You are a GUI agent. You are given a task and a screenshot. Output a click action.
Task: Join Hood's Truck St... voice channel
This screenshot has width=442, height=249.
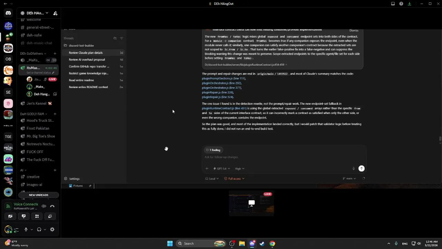38,121
